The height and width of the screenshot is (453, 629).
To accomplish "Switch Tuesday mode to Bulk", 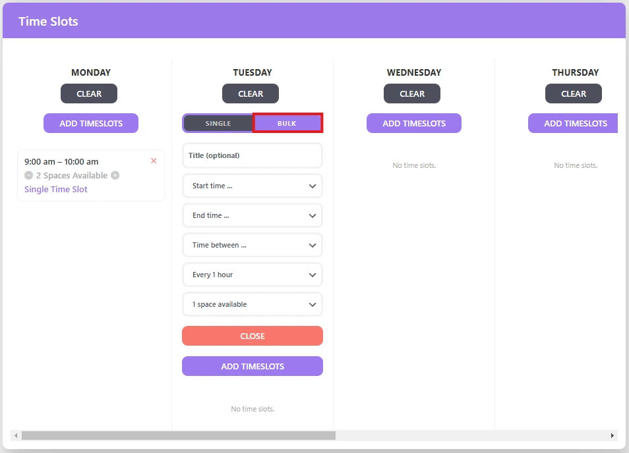I will (287, 123).
